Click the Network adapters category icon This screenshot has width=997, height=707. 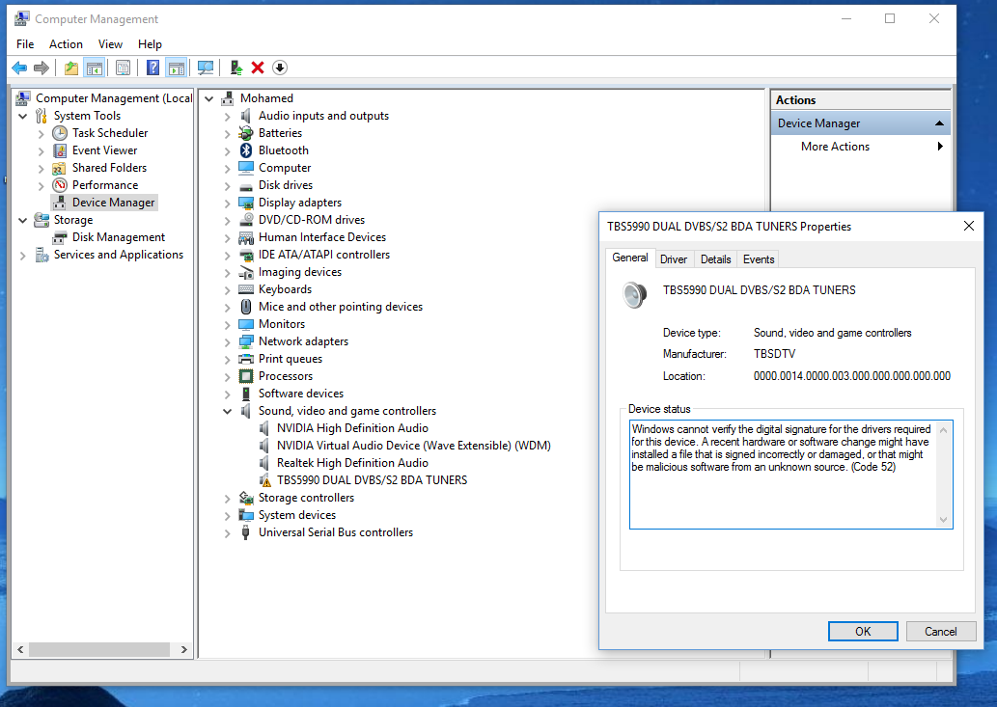[x=246, y=341]
